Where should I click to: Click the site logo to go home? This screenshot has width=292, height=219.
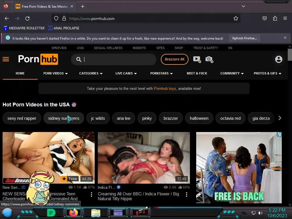coord(38,59)
